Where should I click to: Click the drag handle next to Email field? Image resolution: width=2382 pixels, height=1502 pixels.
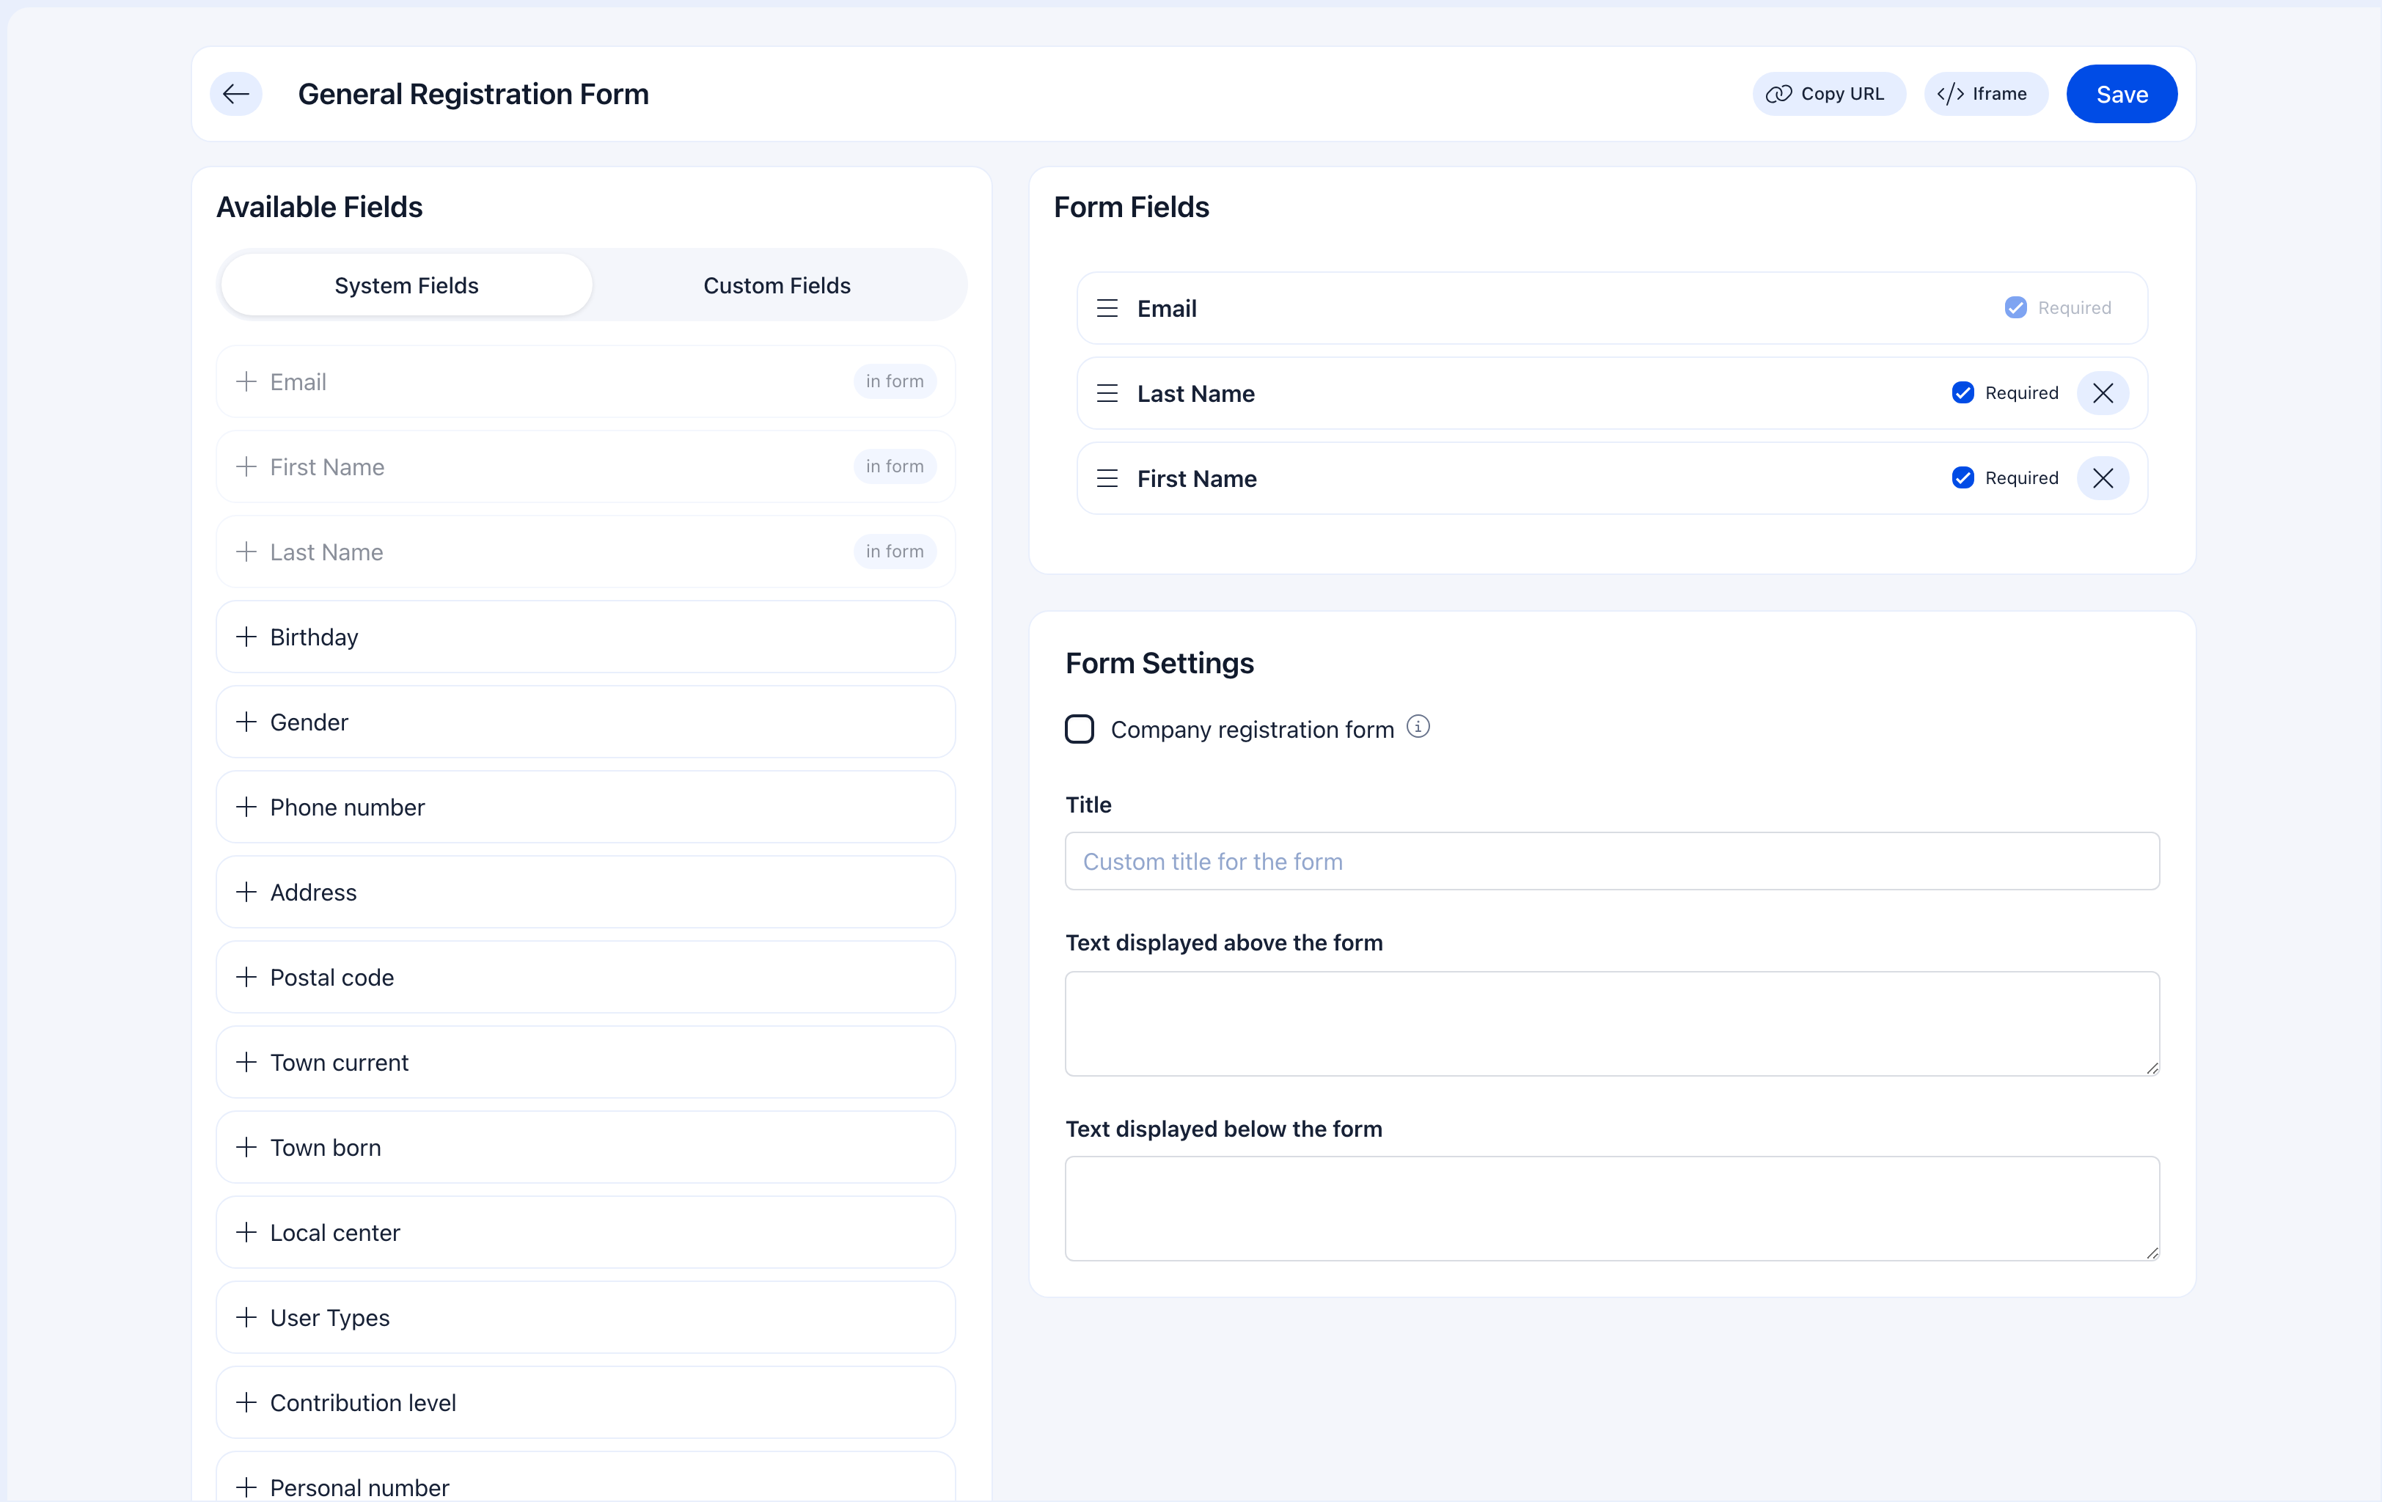point(1106,308)
